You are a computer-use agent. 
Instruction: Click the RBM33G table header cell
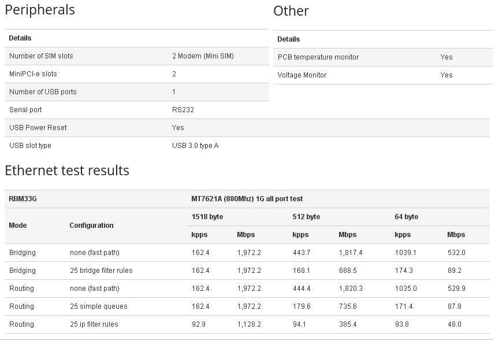coord(23,199)
